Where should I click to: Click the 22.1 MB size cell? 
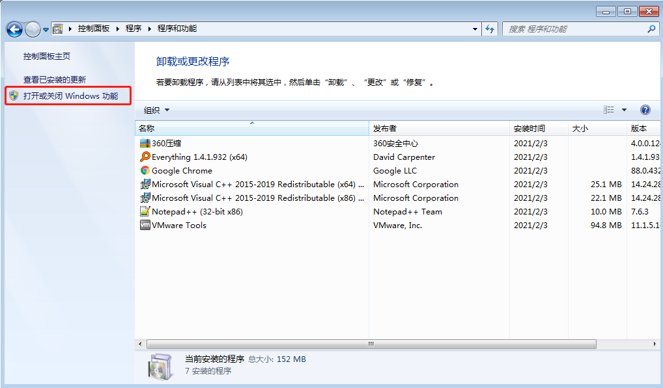pyautogui.click(x=606, y=198)
